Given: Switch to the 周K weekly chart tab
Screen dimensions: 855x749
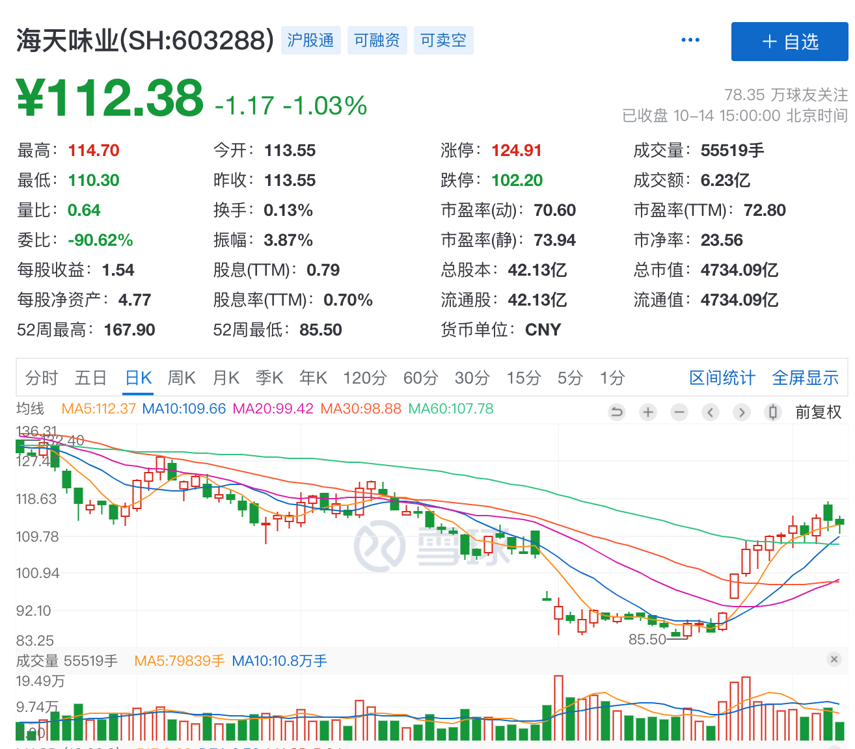Looking at the screenshot, I should pyautogui.click(x=182, y=378).
